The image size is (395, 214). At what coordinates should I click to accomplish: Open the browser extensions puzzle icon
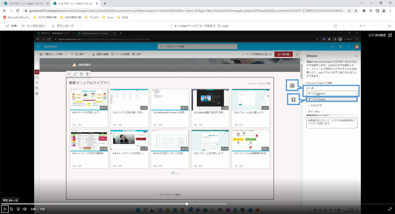point(364,11)
